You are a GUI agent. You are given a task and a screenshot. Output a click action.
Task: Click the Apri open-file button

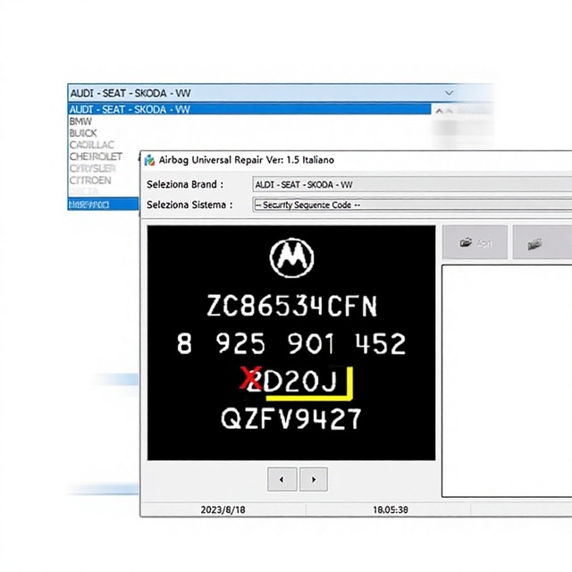[475, 242]
